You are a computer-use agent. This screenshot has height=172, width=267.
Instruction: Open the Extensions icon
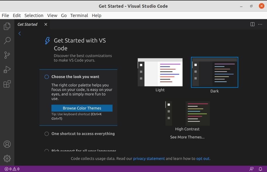click(7, 84)
